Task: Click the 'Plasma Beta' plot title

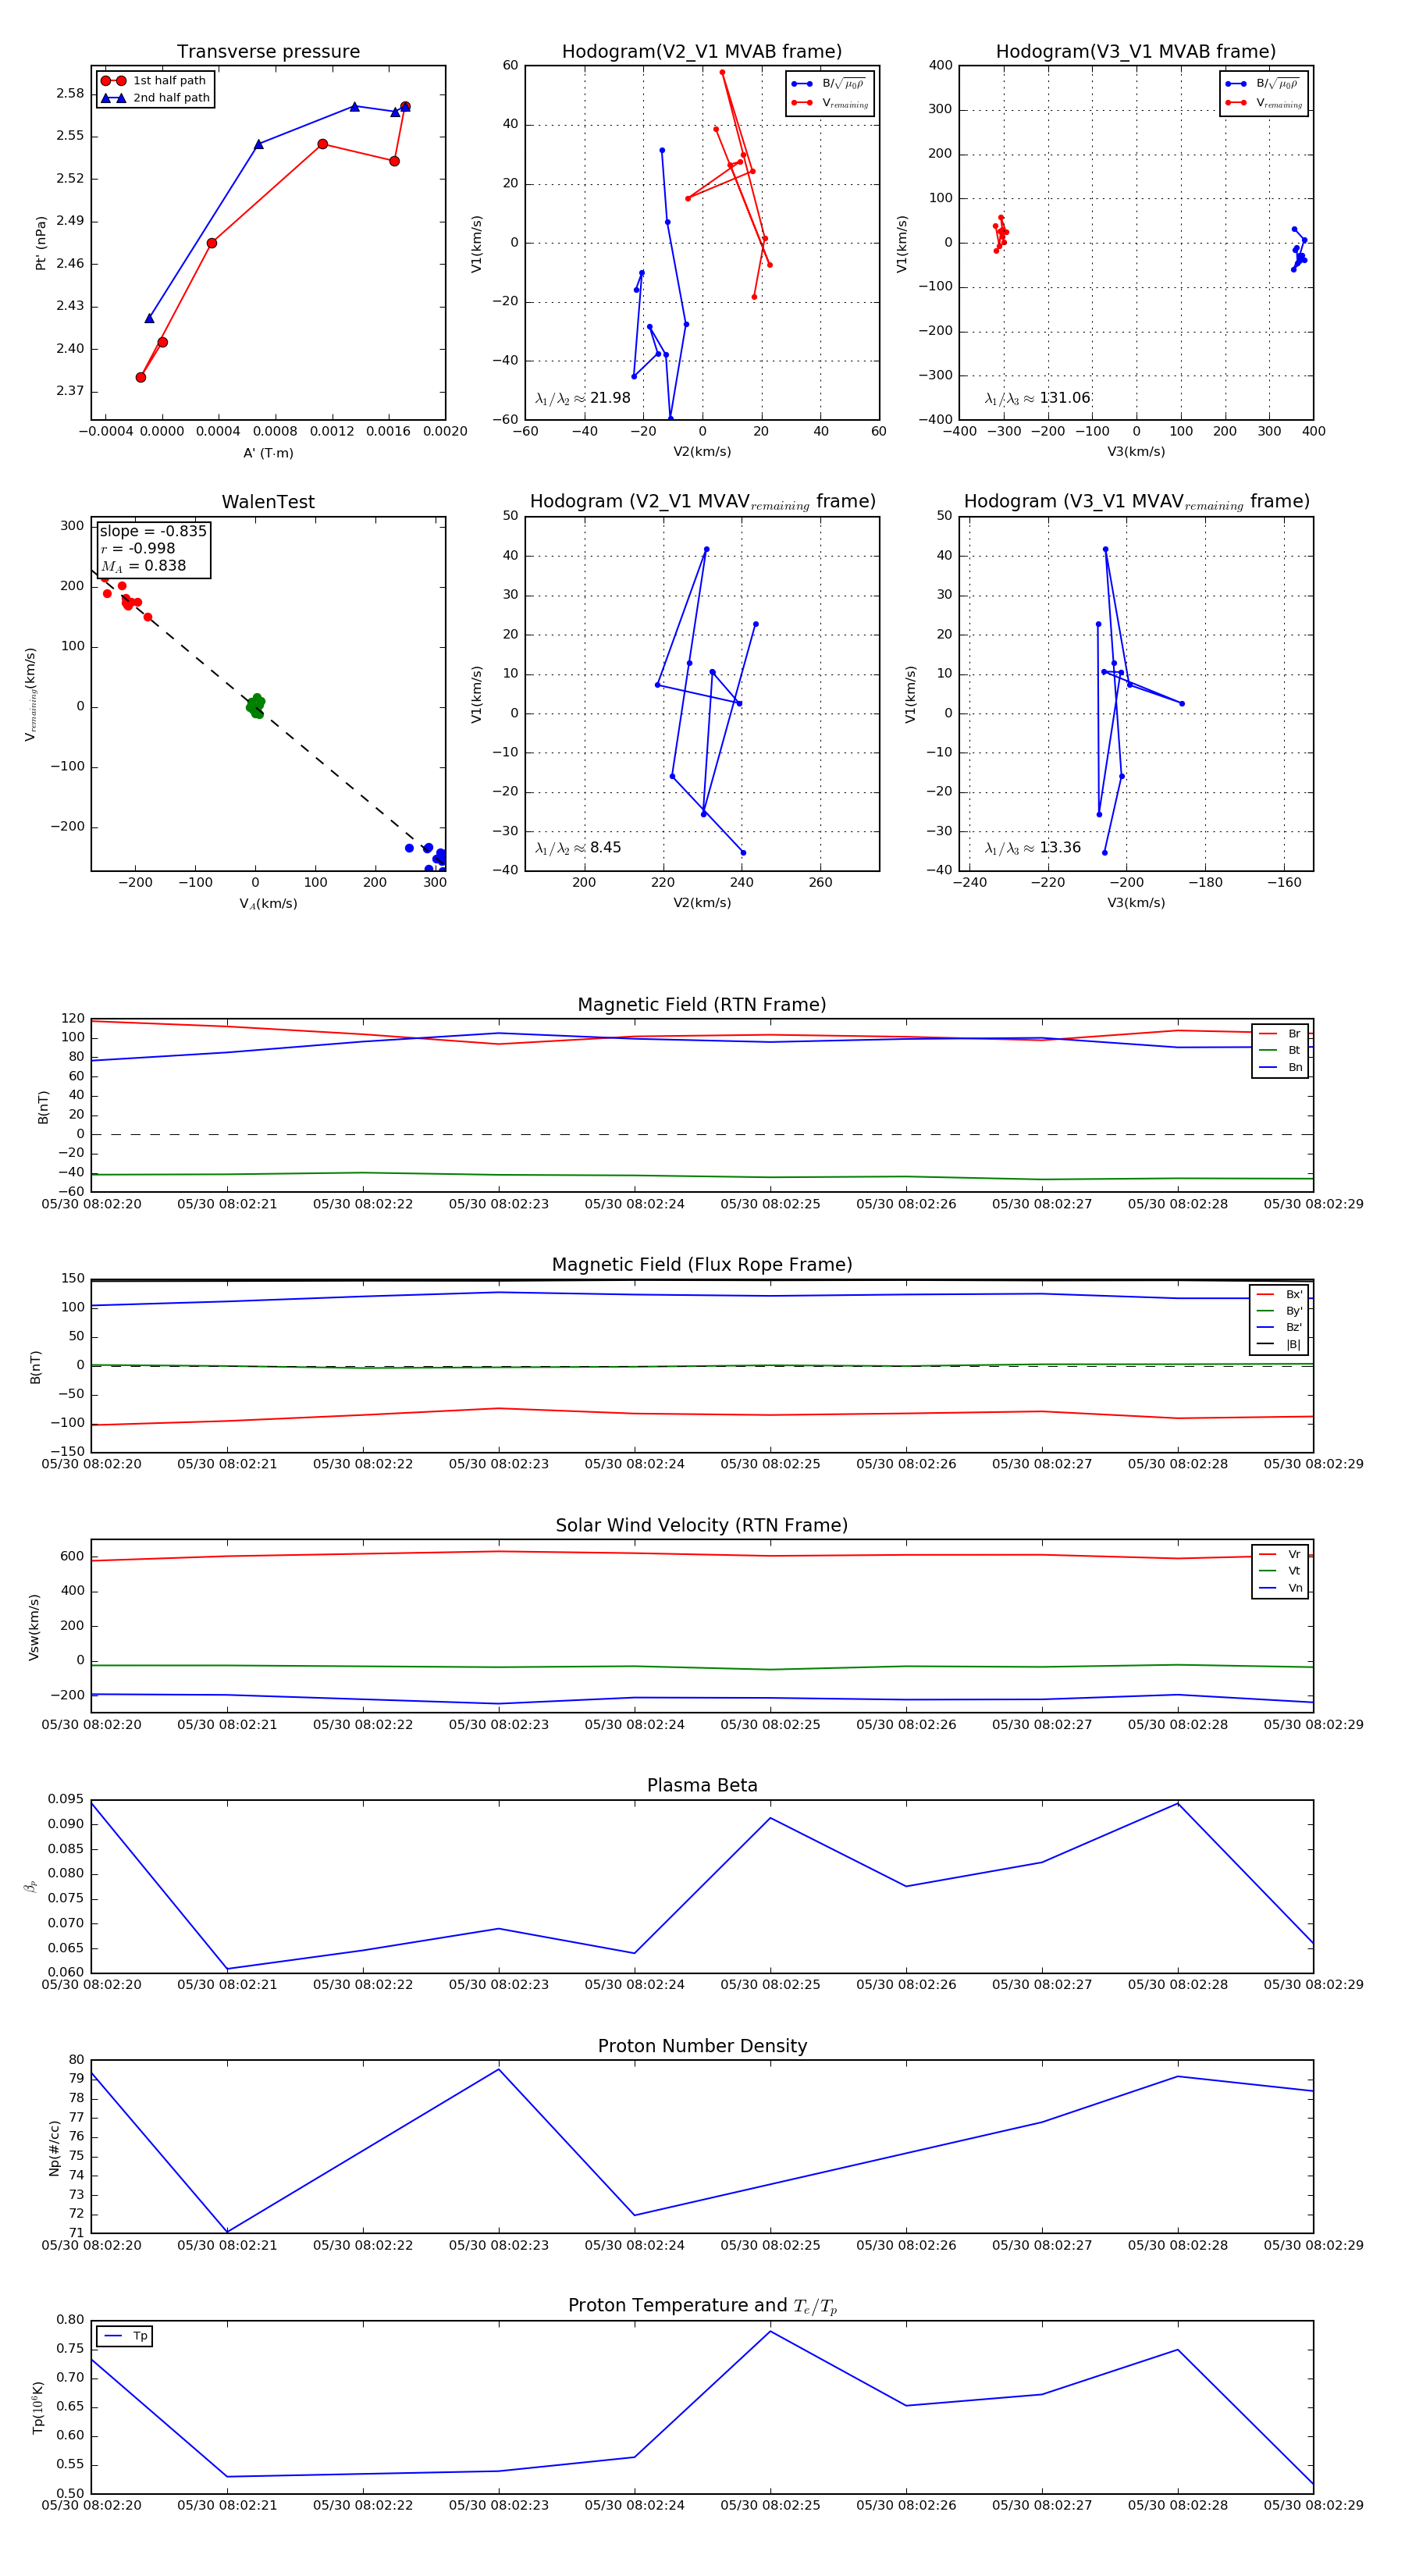Action: click(x=702, y=1785)
